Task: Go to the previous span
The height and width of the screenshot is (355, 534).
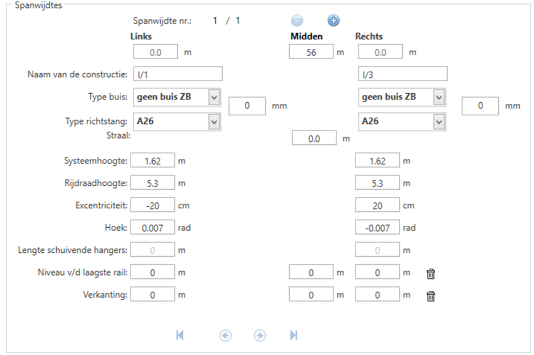Action: 225,336
